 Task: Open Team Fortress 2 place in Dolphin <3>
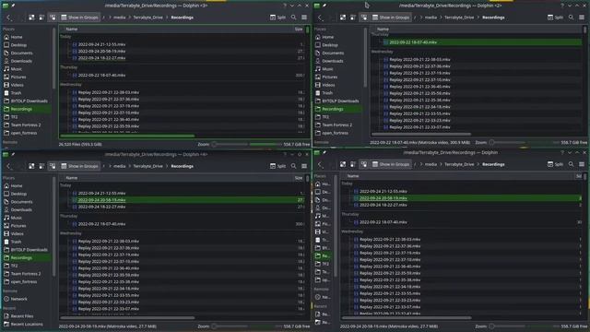coord(27,125)
